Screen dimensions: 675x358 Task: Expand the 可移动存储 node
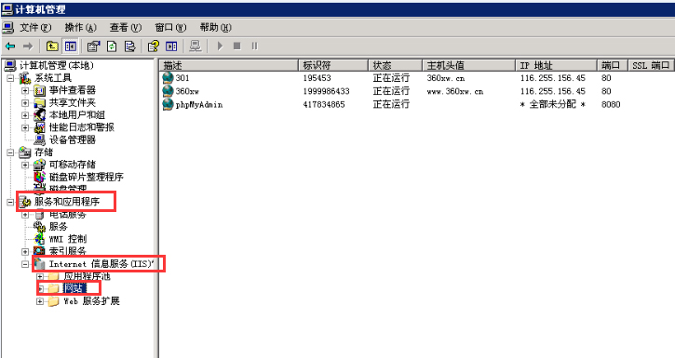coord(25,165)
